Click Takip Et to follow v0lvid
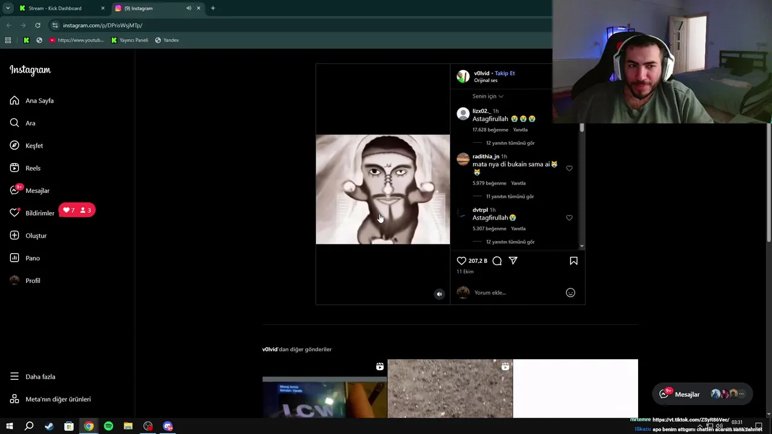772x434 pixels. click(x=505, y=73)
